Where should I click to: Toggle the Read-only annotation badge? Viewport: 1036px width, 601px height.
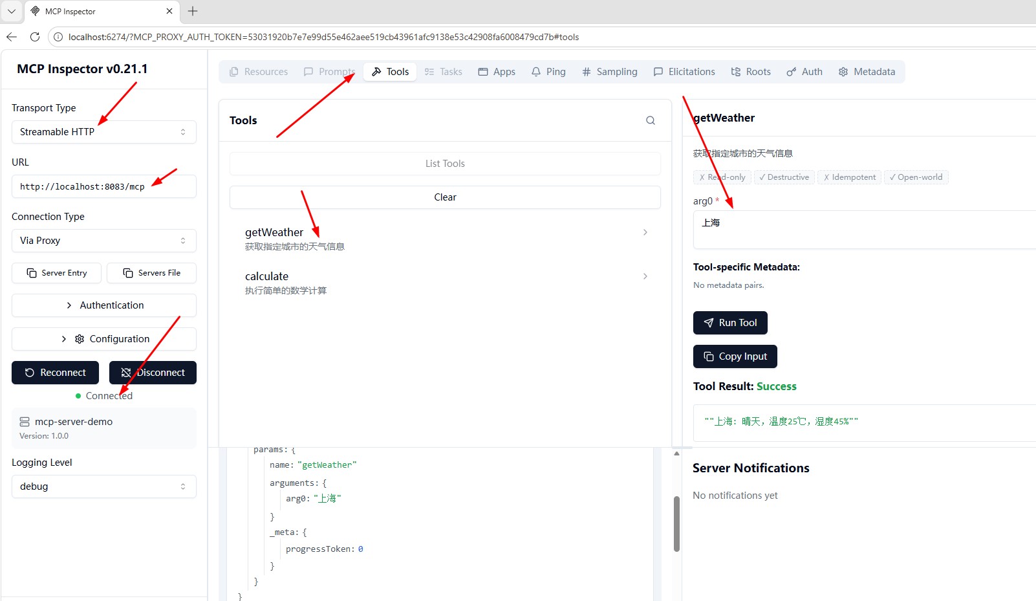click(722, 177)
